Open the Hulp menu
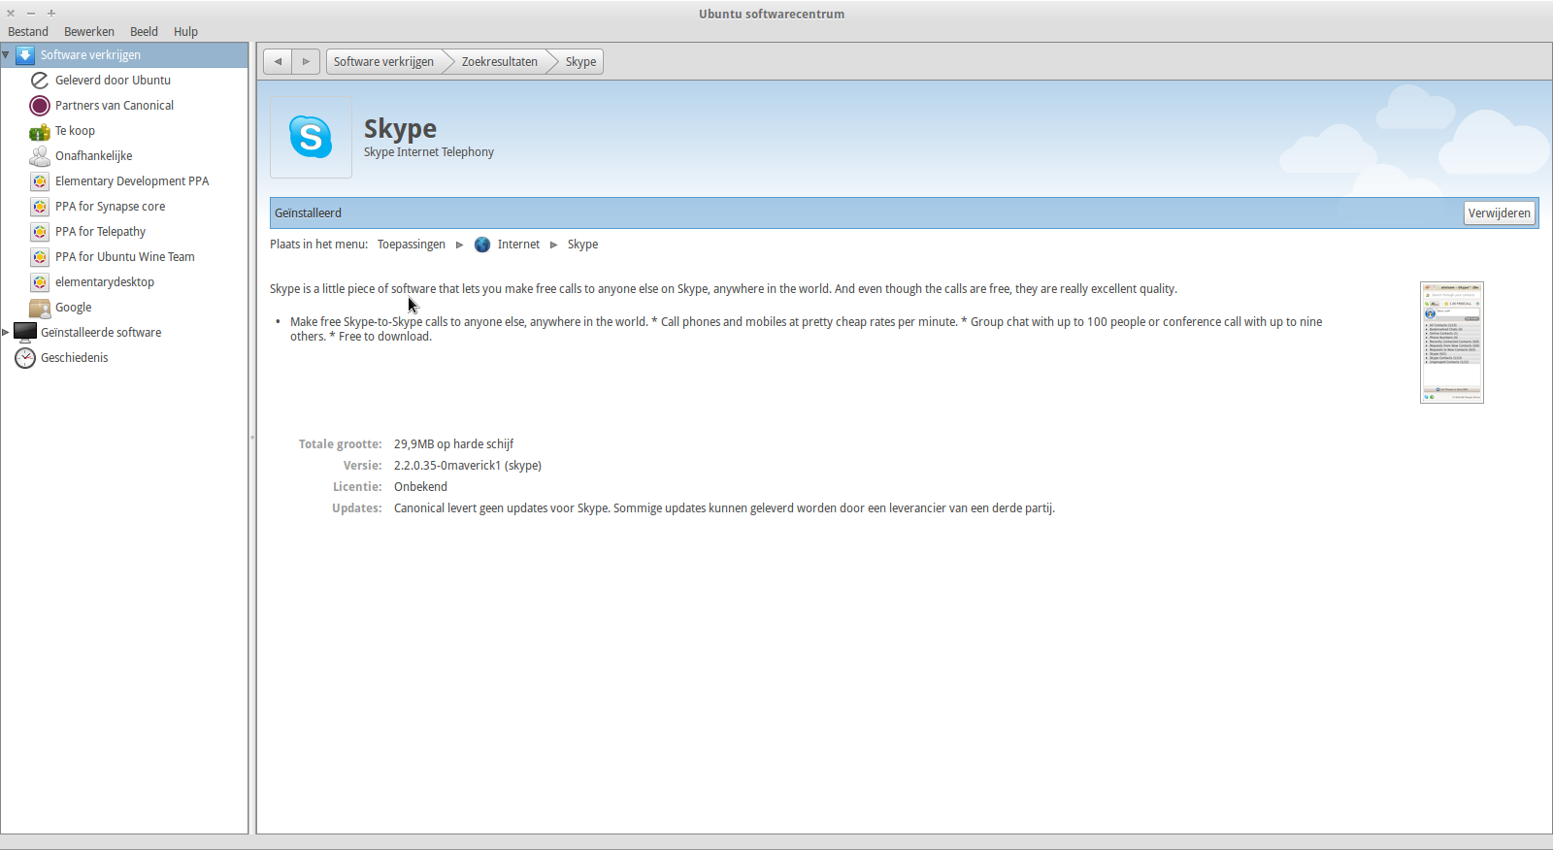1553x850 pixels. tap(185, 32)
